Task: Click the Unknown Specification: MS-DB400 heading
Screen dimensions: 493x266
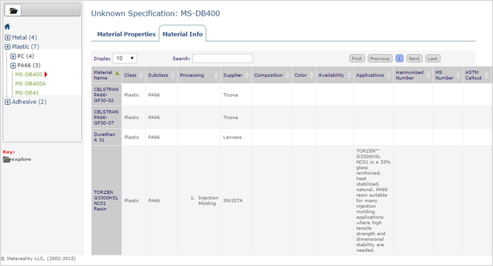Action: 155,13
